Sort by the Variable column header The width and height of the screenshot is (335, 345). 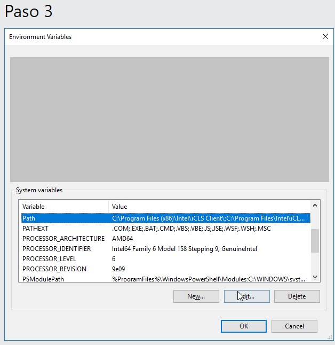pyautogui.click(x=64, y=207)
